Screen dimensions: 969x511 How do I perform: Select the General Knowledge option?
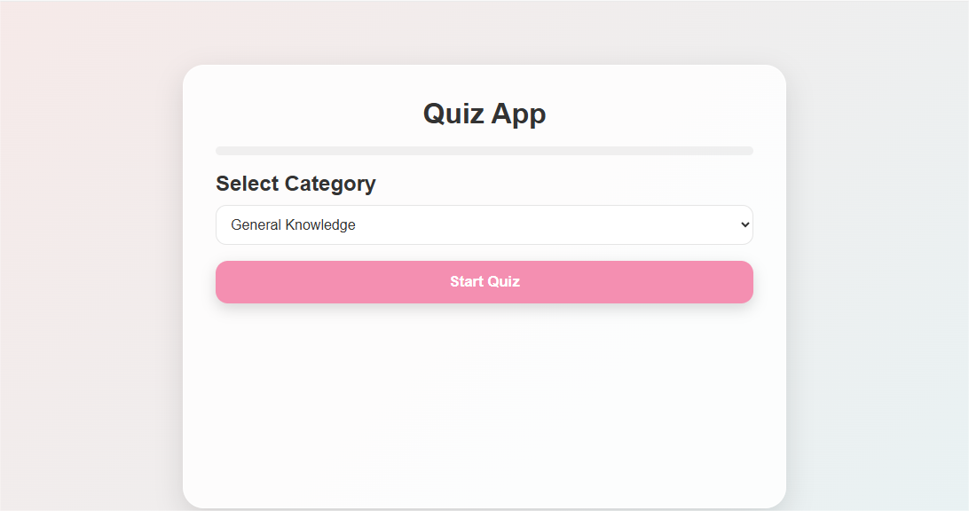click(293, 224)
